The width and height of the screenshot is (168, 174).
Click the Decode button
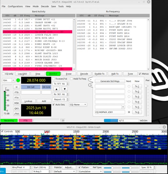pyautogui.click(x=84, y=74)
